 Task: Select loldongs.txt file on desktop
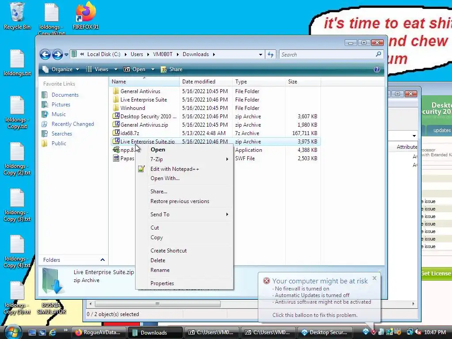coord(17,63)
